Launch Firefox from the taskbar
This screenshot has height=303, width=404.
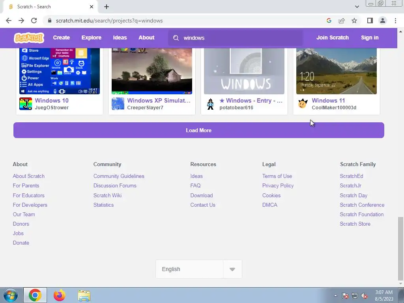pos(60,295)
